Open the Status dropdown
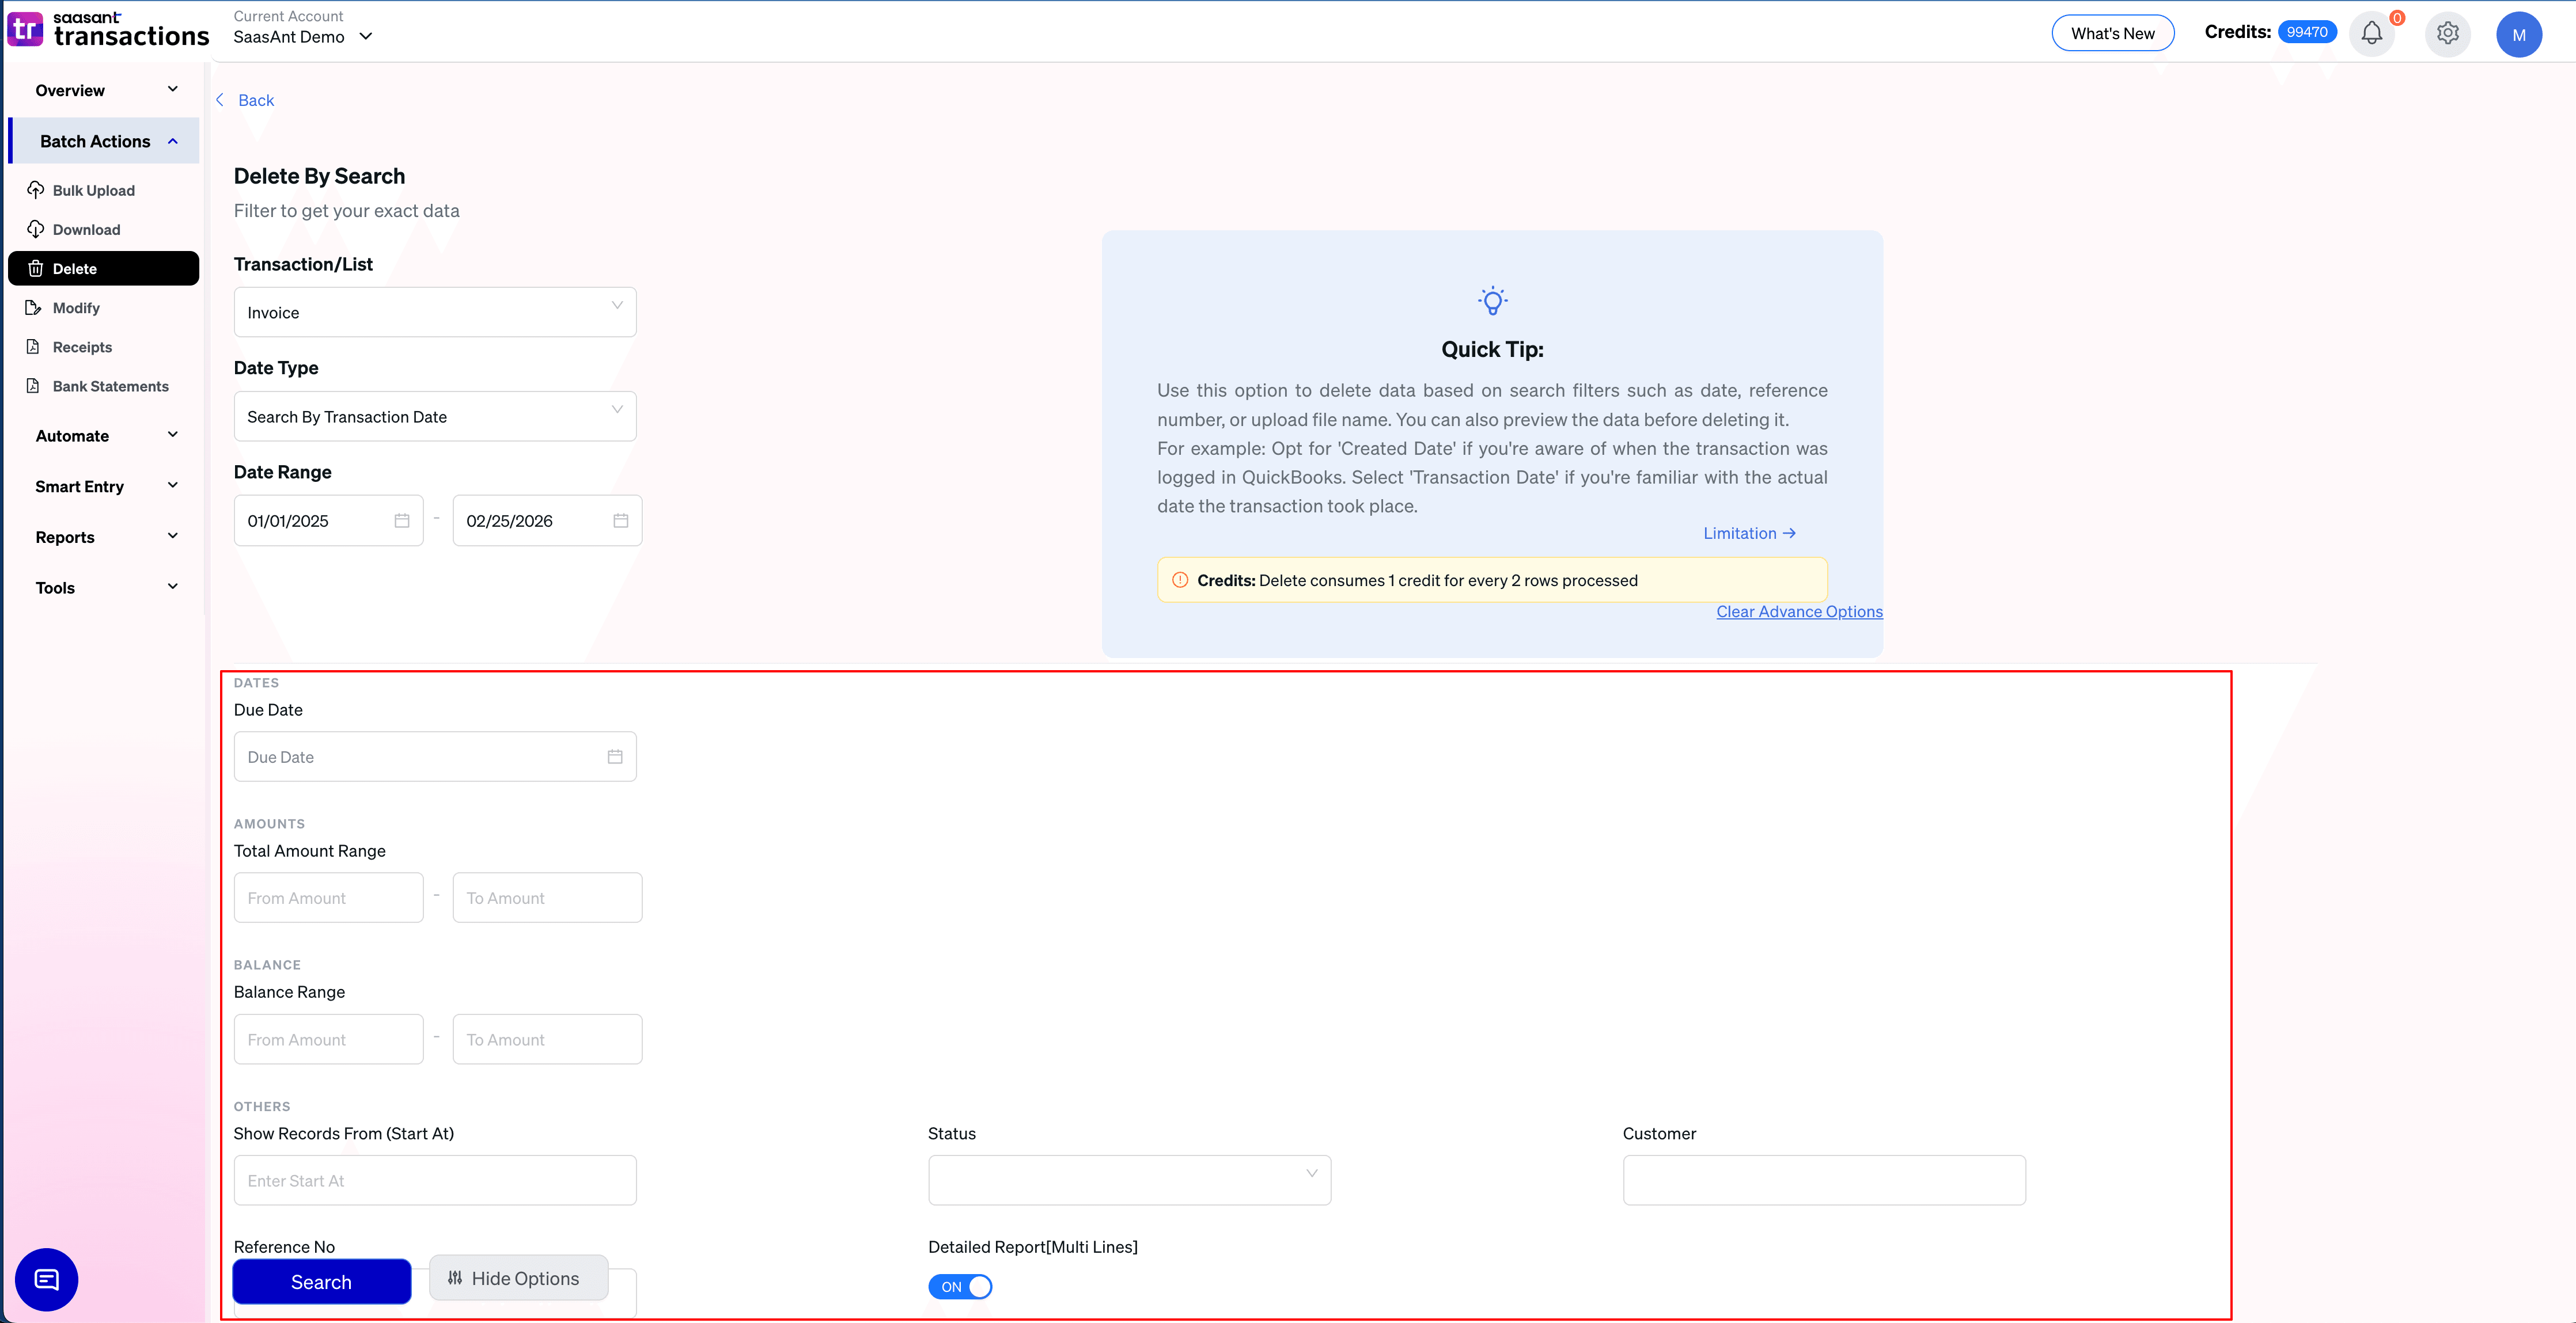2576x1323 pixels. point(1128,1180)
